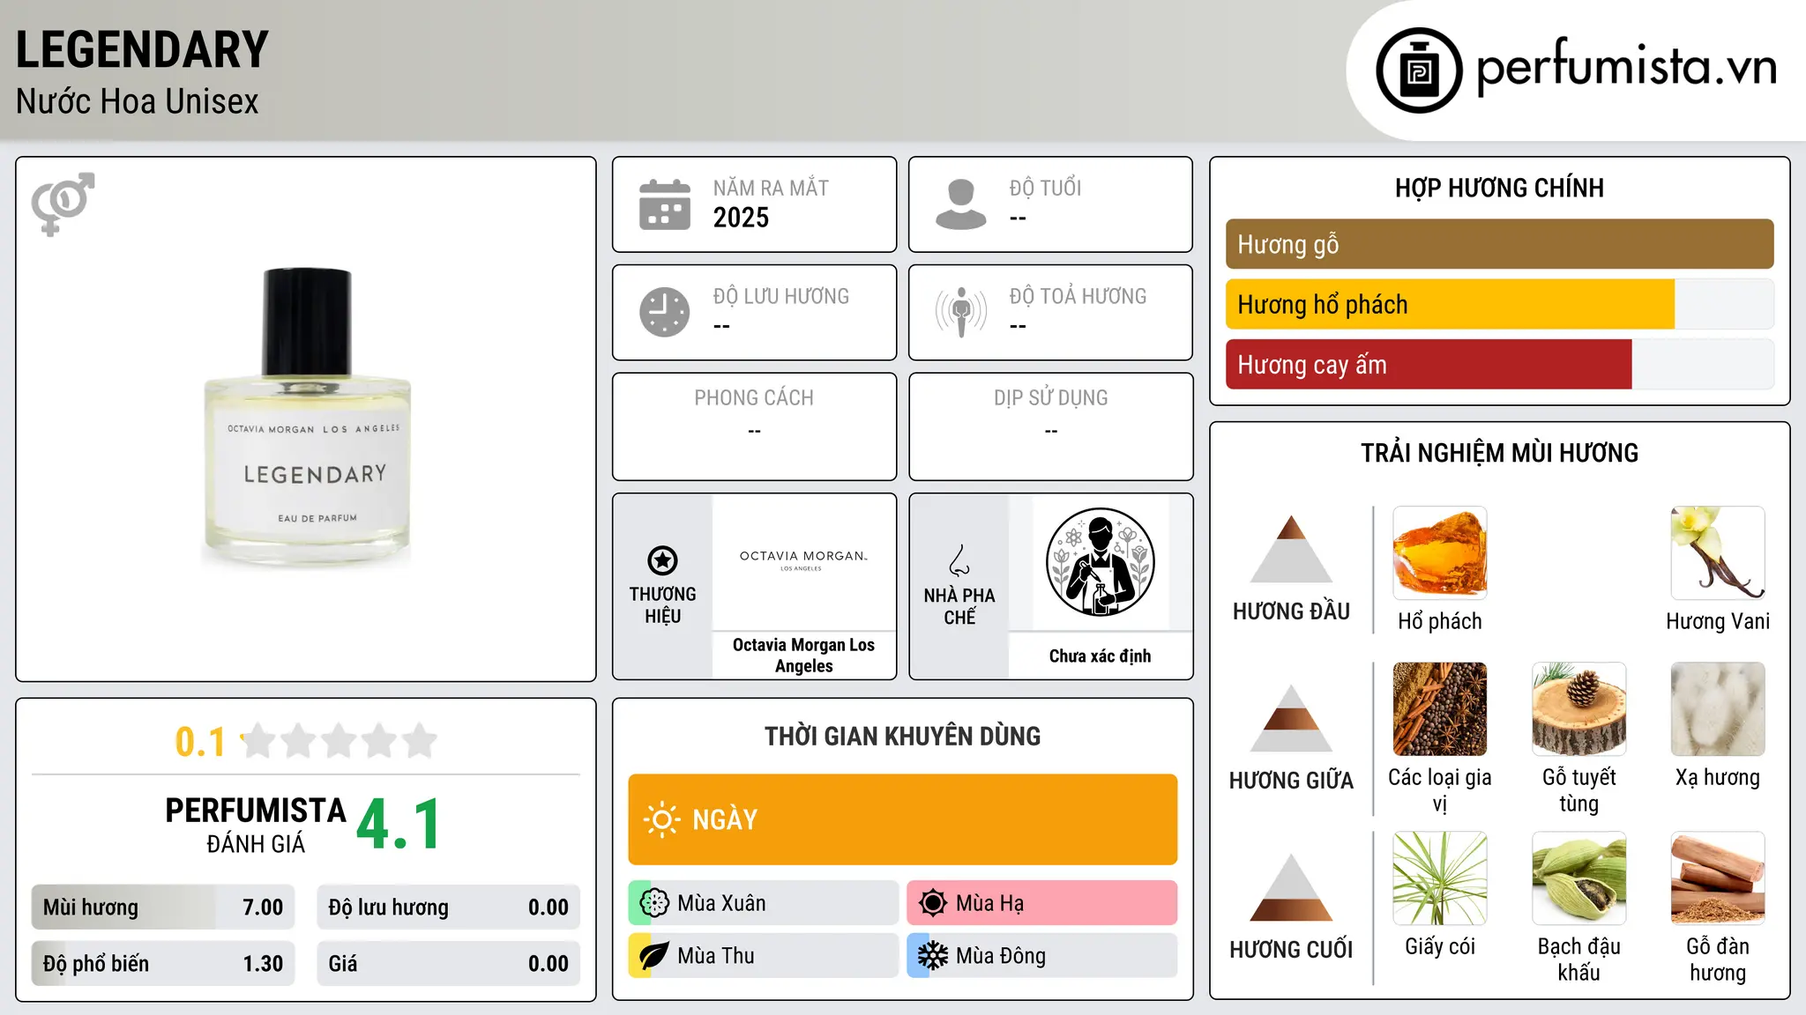The width and height of the screenshot is (1806, 1015).
Task: Click the star badge icon above Thương hiệu
Action: (x=662, y=560)
